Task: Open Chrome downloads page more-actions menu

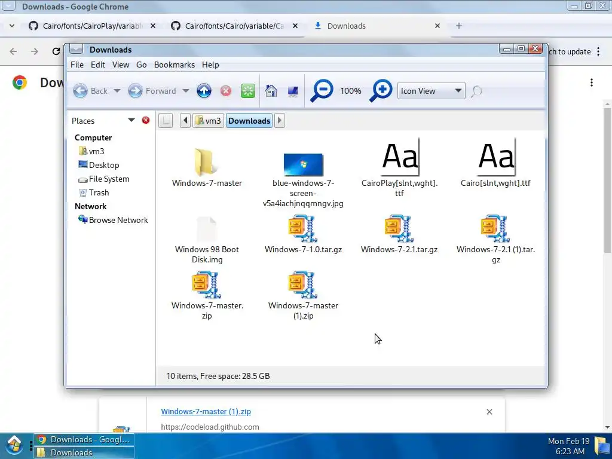Action: [x=592, y=82]
